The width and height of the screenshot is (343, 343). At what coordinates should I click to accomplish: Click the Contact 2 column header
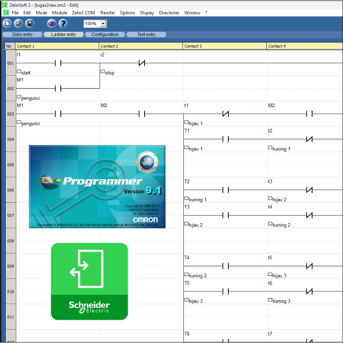coord(141,46)
